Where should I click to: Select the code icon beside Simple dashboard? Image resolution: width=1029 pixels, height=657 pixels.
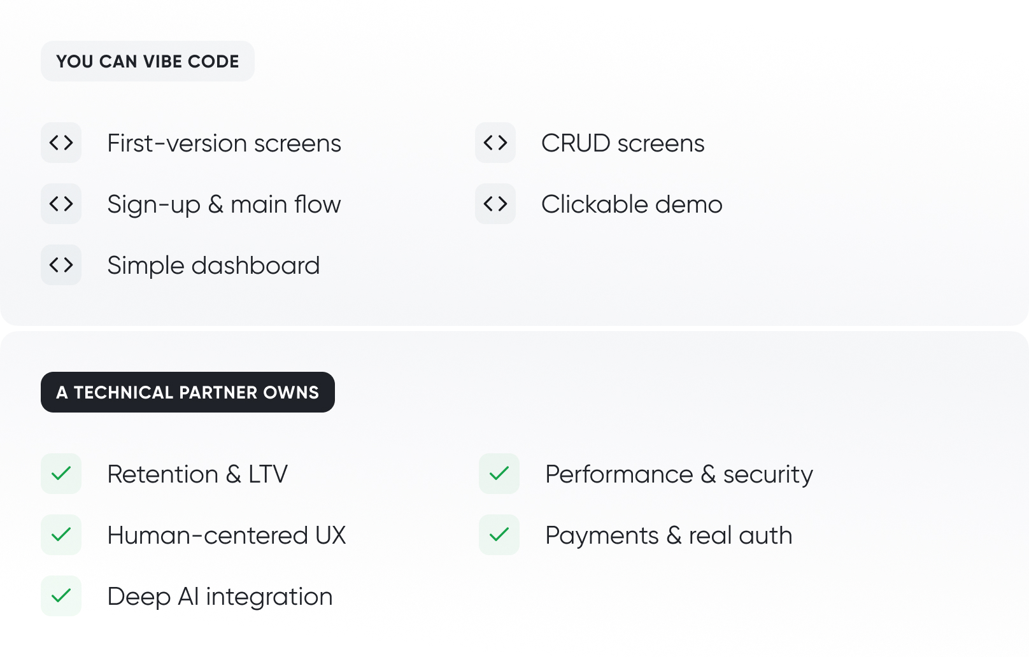[61, 265]
